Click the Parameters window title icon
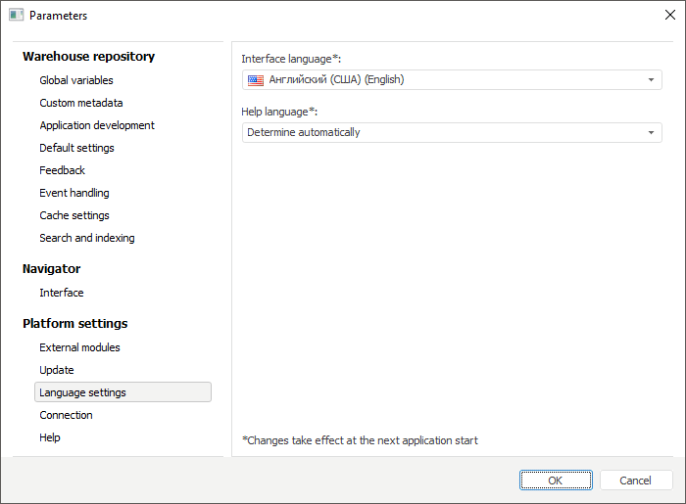 coord(16,15)
